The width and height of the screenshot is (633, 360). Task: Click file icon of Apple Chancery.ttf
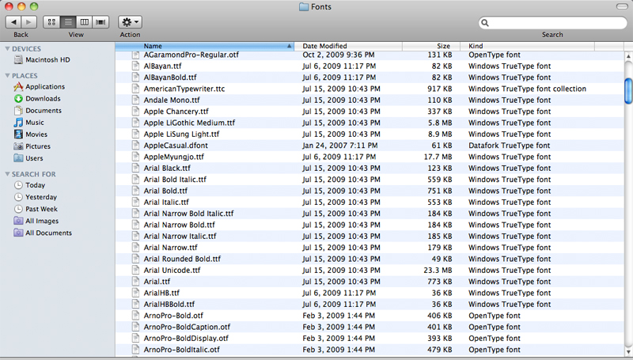135,112
